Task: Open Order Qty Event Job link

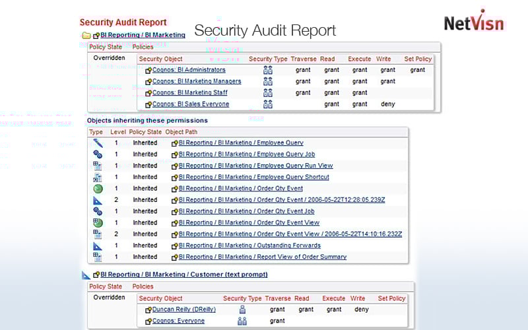Action: 246,211
